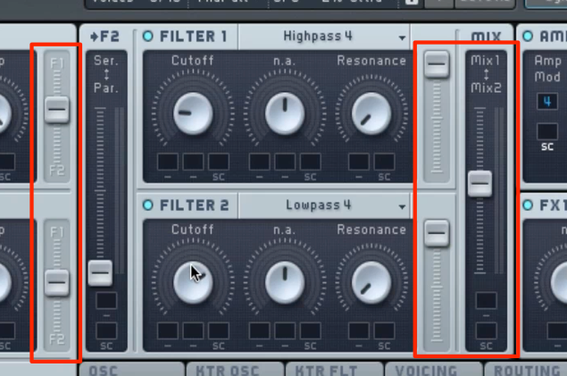Click the Amp Mod slot showing 4
This screenshot has width=567, height=376.
coord(547,102)
